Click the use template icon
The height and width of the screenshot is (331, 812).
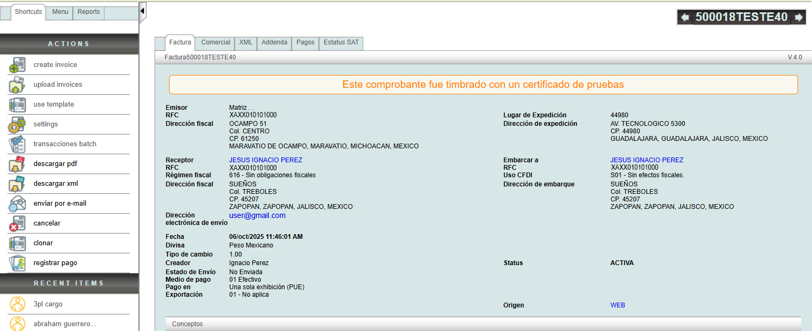point(17,104)
